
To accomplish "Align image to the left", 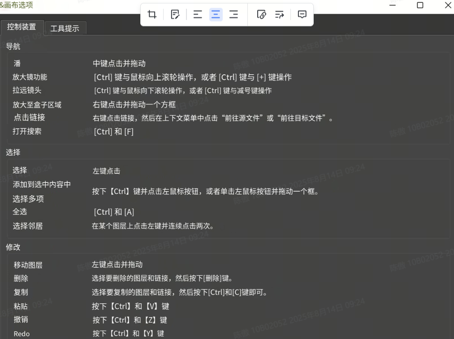I will pos(198,14).
